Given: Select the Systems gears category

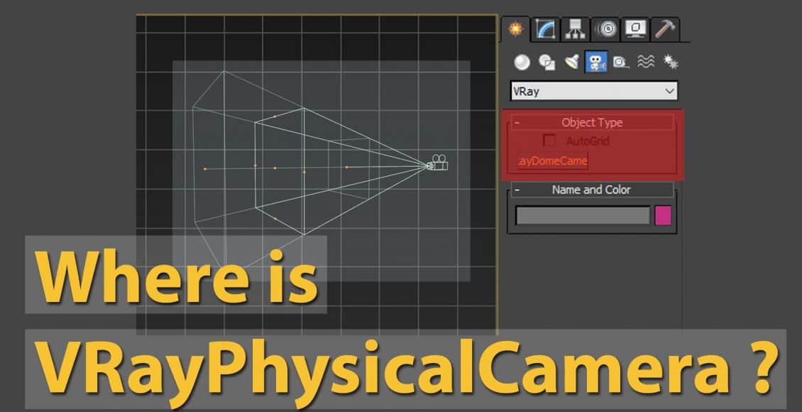Looking at the screenshot, I should click(669, 63).
